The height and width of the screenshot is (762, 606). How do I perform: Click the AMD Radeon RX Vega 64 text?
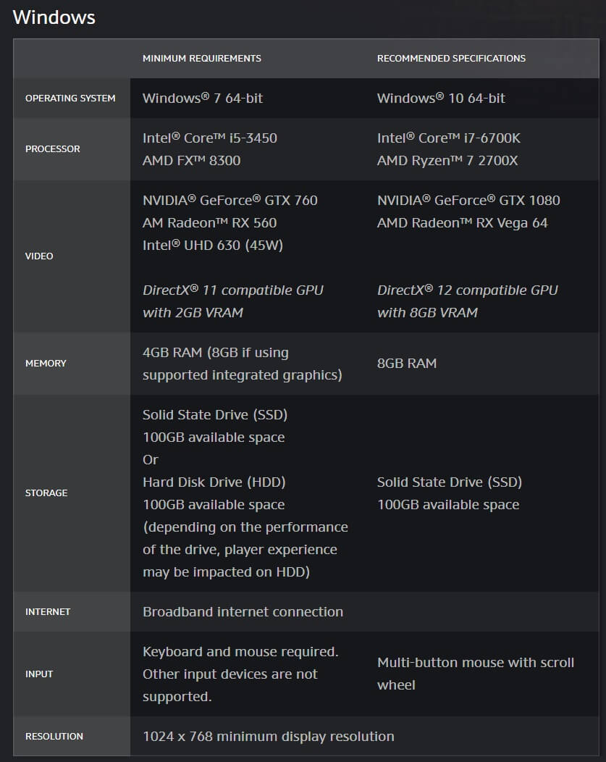[x=462, y=222]
